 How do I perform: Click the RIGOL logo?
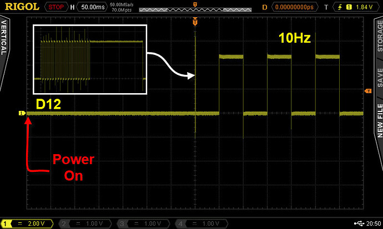click(22, 7)
